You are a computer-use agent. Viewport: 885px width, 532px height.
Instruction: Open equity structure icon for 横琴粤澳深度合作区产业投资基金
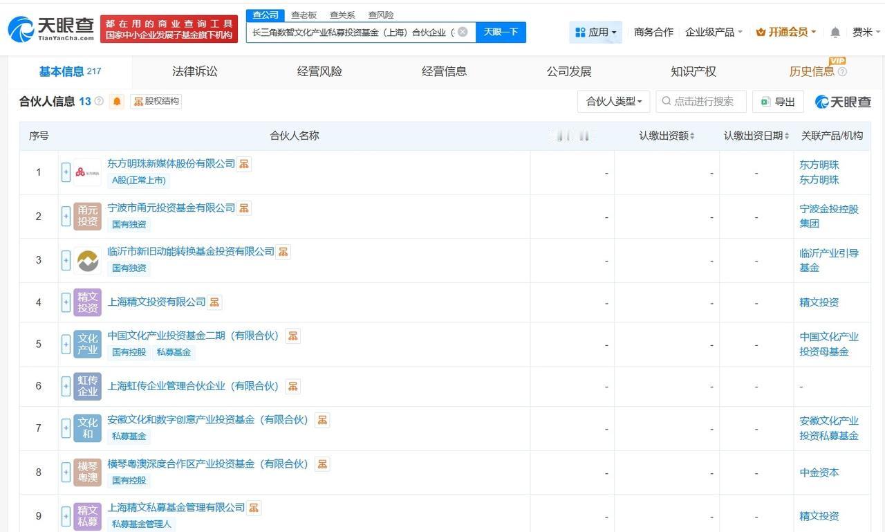tap(322, 464)
